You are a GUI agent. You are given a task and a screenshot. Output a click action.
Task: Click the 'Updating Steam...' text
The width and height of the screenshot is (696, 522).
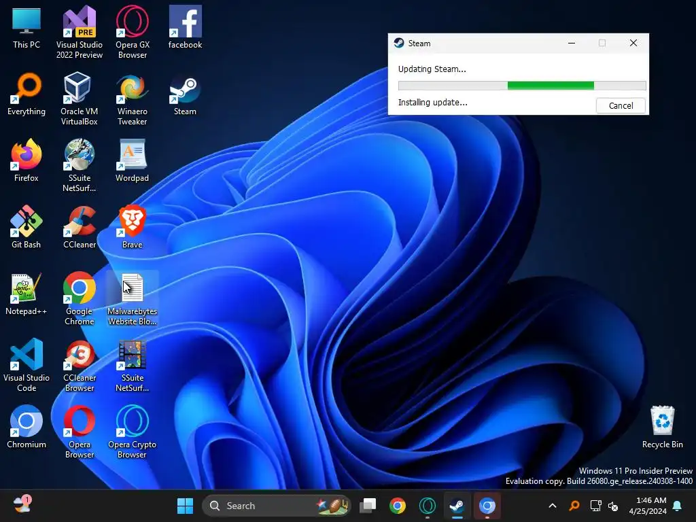[x=432, y=69]
